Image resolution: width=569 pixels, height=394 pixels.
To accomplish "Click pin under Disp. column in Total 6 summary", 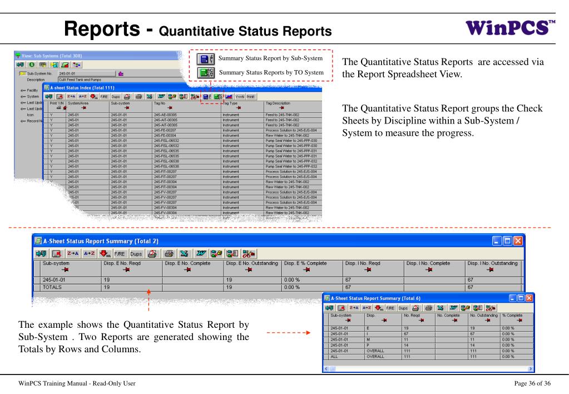I will coord(384,321).
